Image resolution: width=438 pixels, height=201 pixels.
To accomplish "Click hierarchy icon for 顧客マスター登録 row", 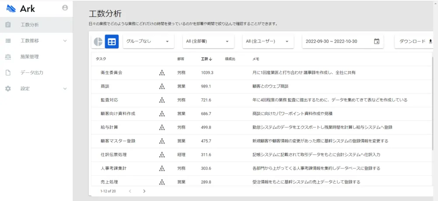I will [162, 141].
